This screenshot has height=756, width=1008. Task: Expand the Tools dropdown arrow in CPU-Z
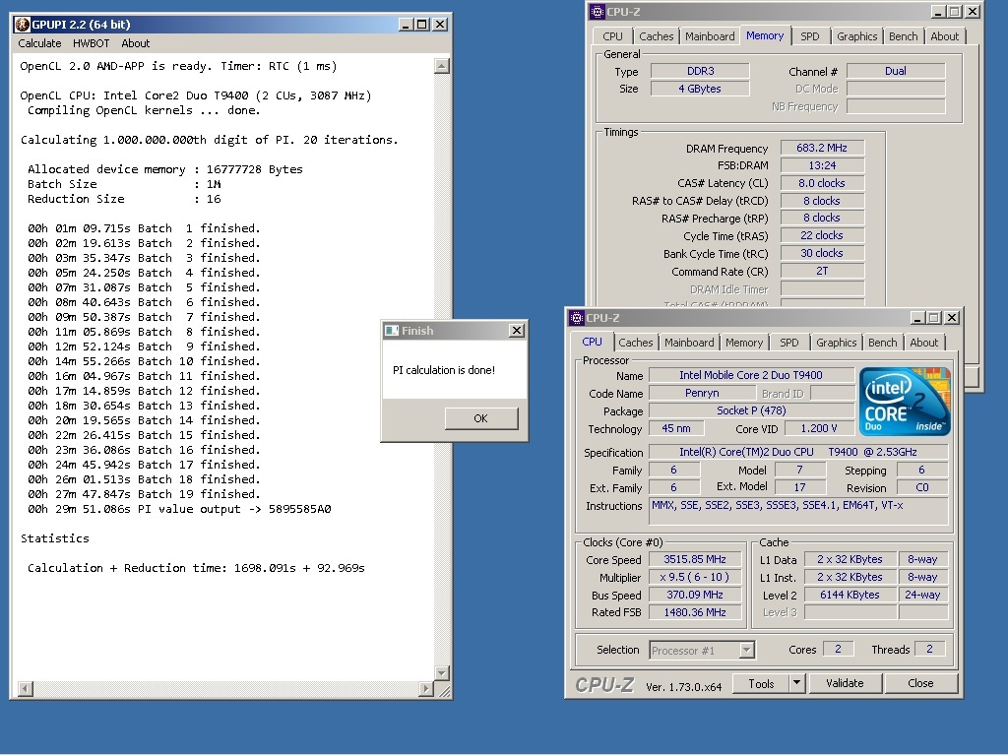(x=797, y=683)
